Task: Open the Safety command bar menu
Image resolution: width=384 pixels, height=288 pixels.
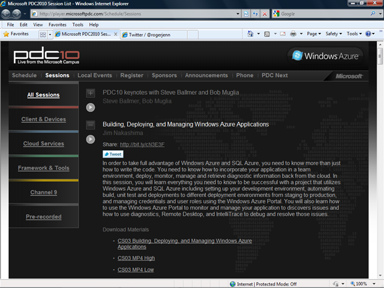Action: (334, 34)
